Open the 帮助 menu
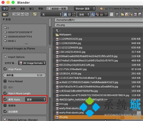This screenshot has width=143, height=121. coord(41,9)
